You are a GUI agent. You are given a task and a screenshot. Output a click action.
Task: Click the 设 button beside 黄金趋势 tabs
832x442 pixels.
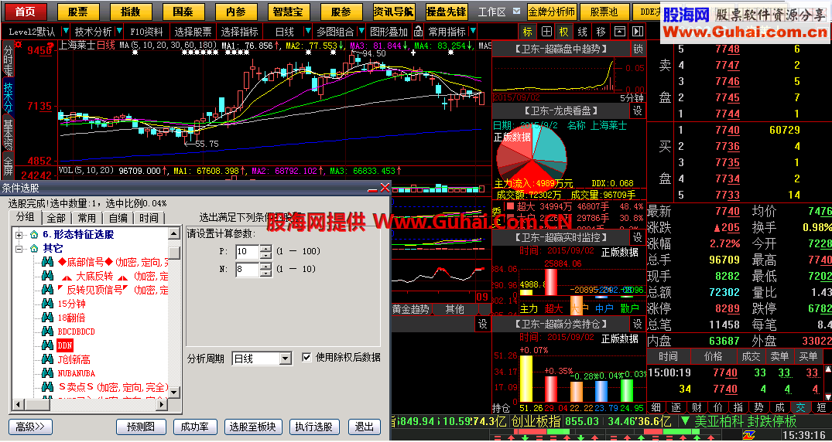pyautogui.click(x=483, y=323)
